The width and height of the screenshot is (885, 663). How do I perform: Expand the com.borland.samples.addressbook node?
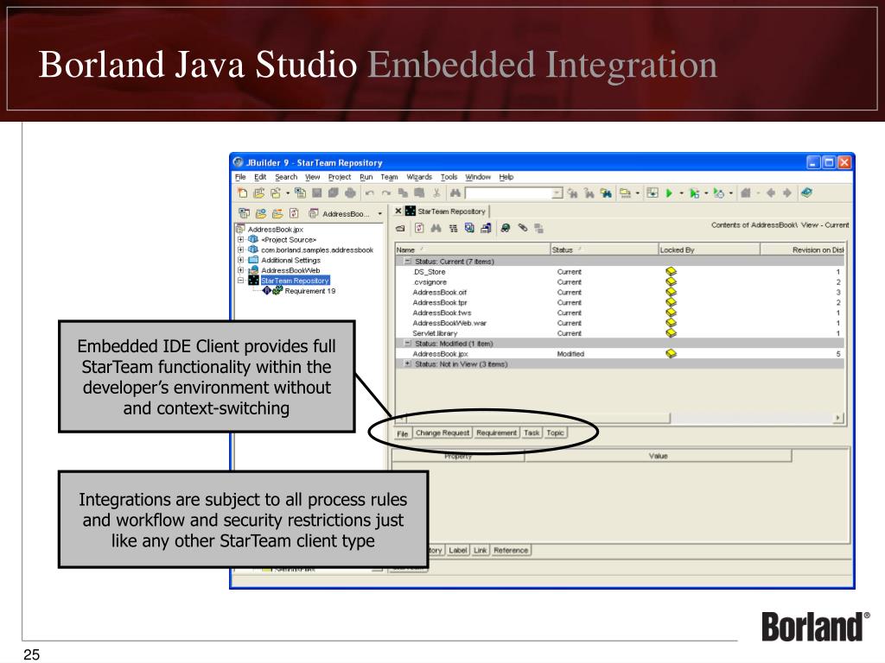point(241,249)
